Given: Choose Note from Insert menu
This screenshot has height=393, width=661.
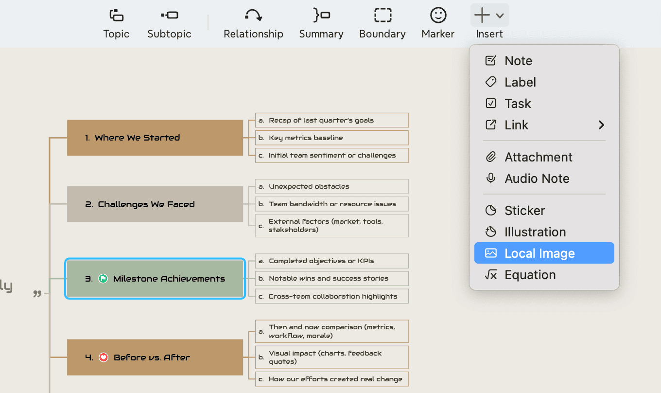Looking at the screenshot, I should (x=544, y=61).
